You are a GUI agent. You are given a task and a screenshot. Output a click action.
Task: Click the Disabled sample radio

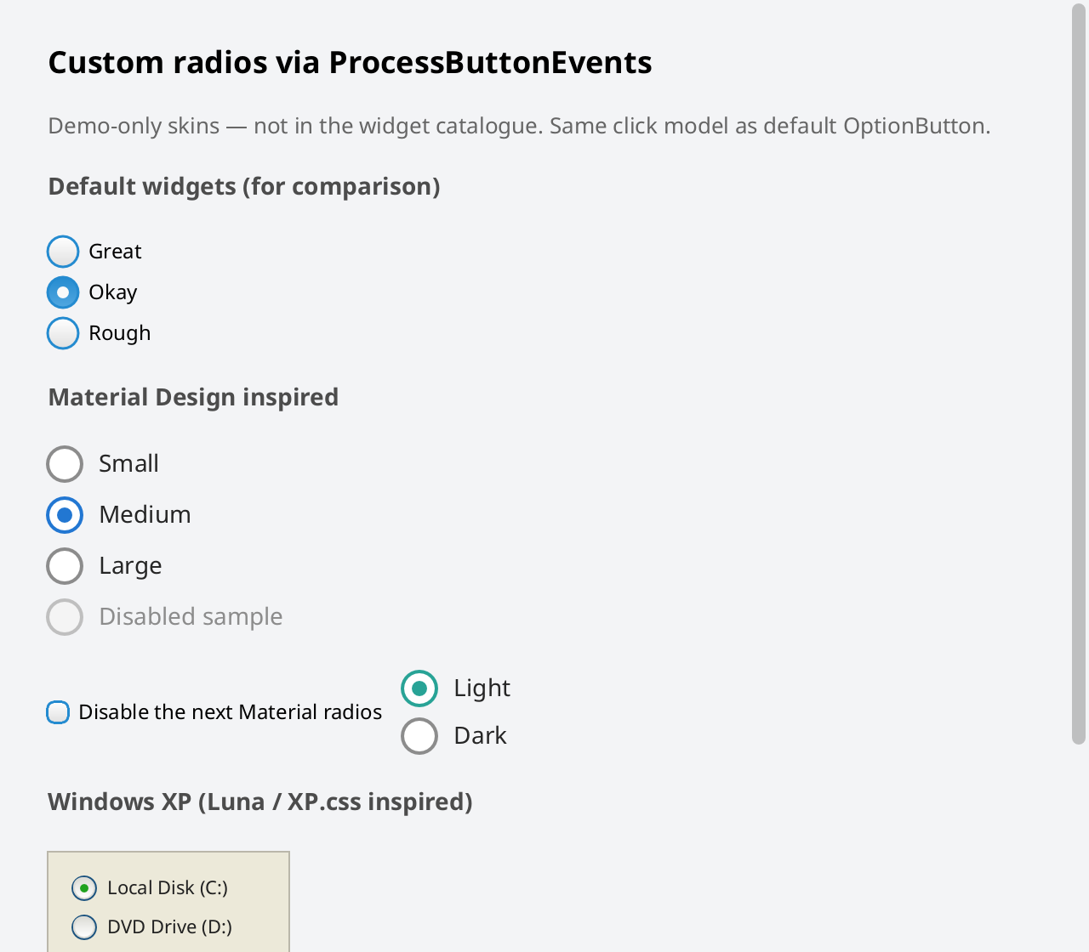[x=65, y=617]
